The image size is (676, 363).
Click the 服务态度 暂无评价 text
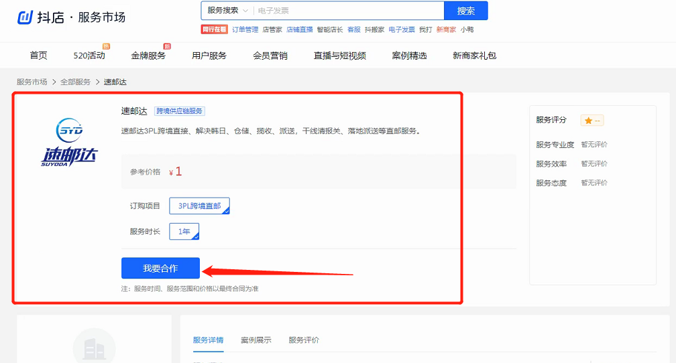[x=594, y=183]
